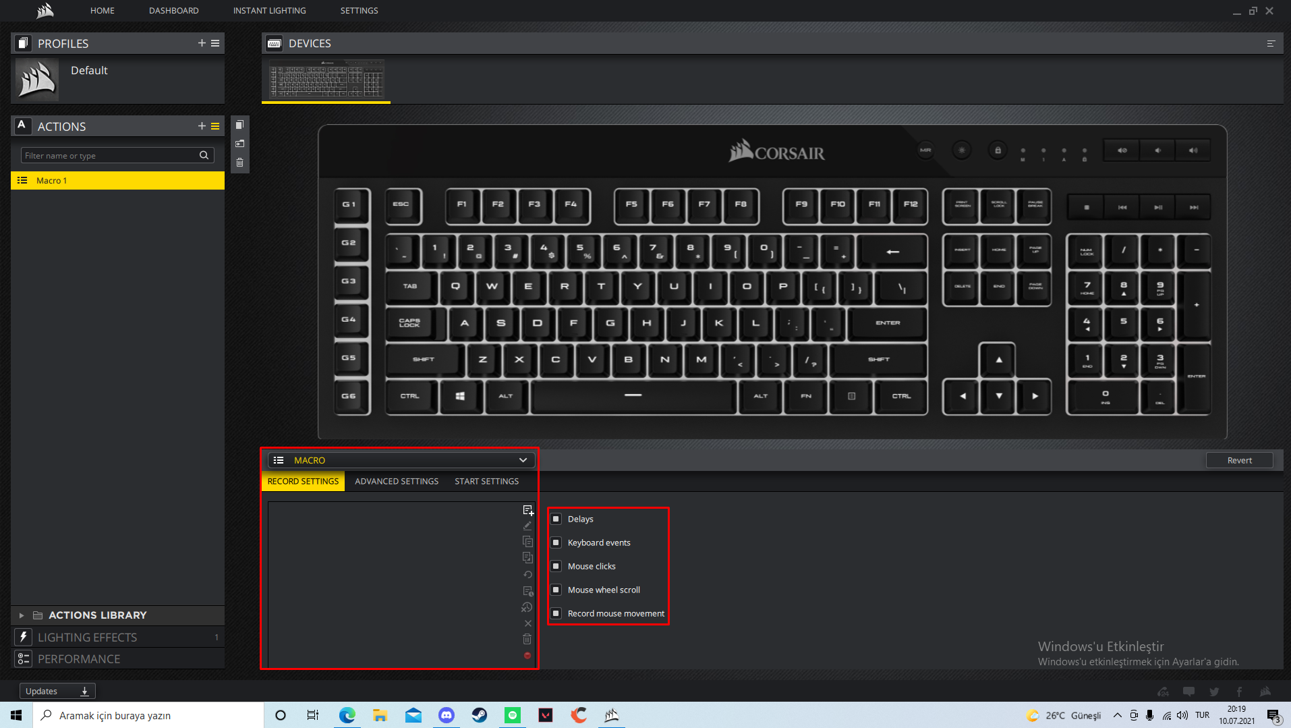Open the Windows Start menu
The height and width of the screenshot is (728, 1291).
pos(16,715)
